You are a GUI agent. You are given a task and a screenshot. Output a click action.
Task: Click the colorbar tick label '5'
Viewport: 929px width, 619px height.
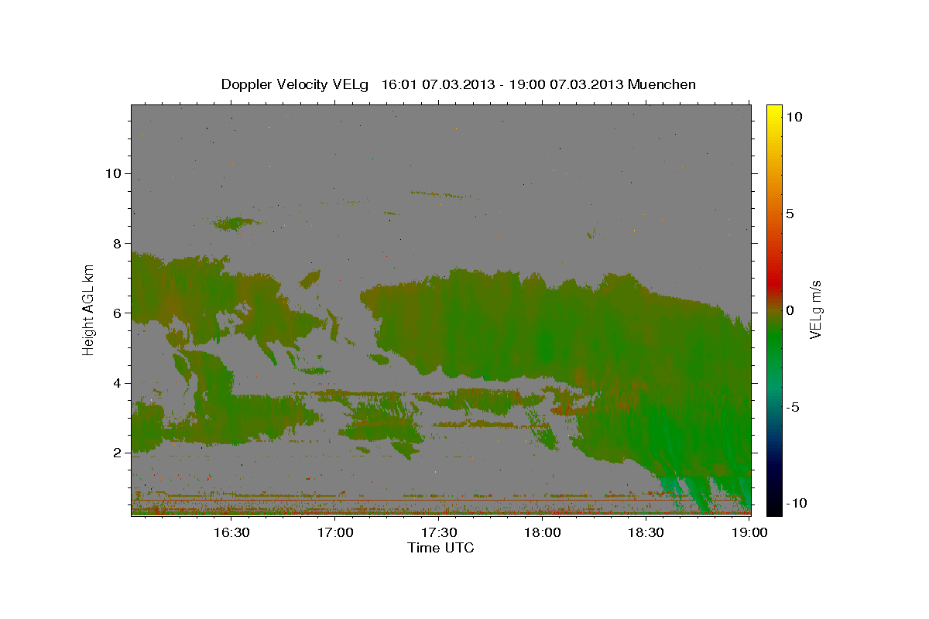coord(790,214)
